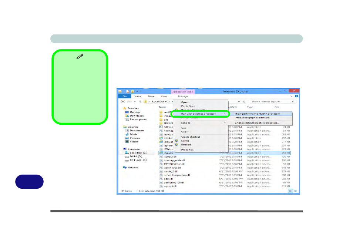Select the JSProfilerCore.dll file
This screenshot has width=353, height=249.
pyautogui.click(x=174, y=164)
